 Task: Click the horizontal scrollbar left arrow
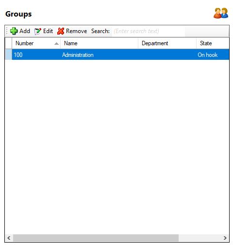click(x=9, y=238)
